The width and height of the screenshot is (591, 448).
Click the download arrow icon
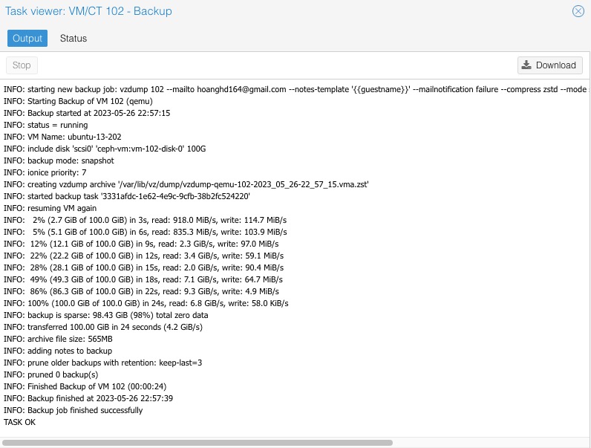526,65
